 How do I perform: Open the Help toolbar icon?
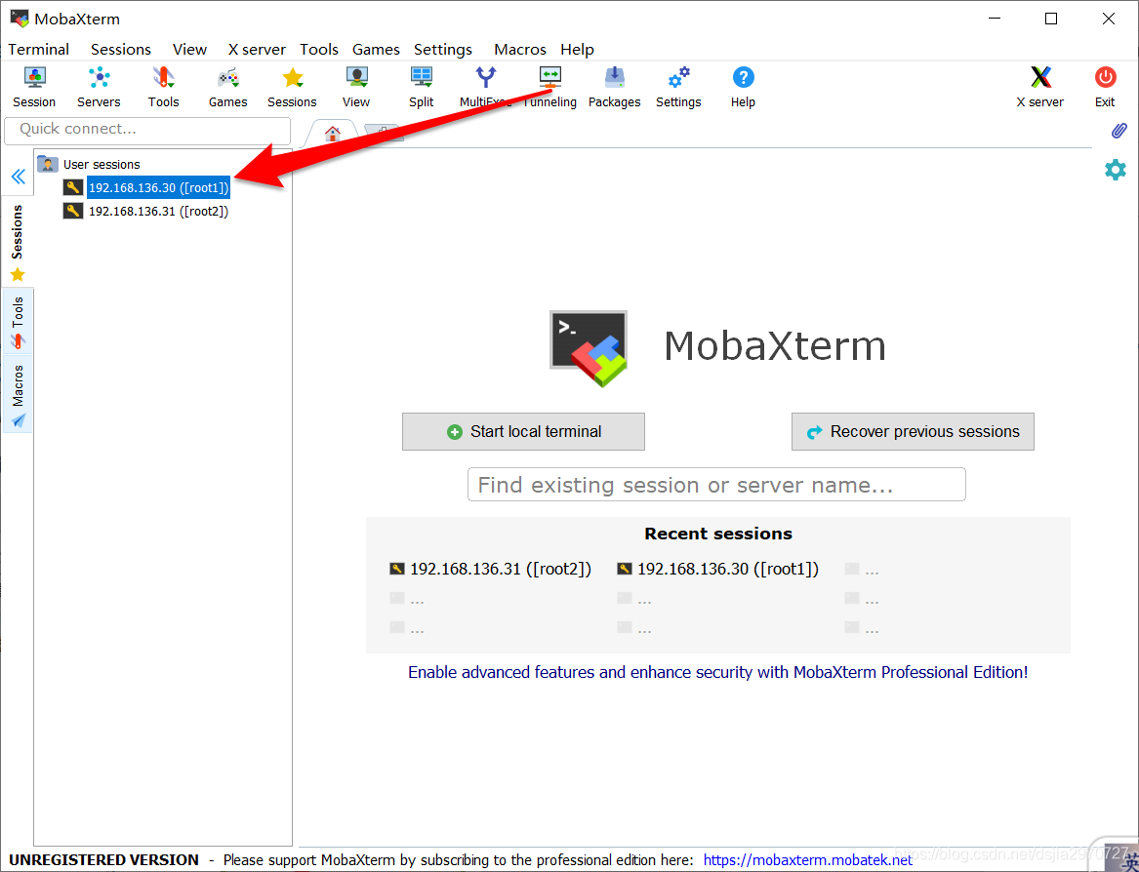(x=743, y=87)
